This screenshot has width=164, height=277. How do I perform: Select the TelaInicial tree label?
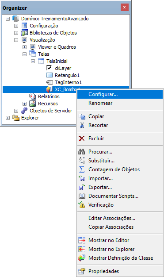[x=57, y=61]
